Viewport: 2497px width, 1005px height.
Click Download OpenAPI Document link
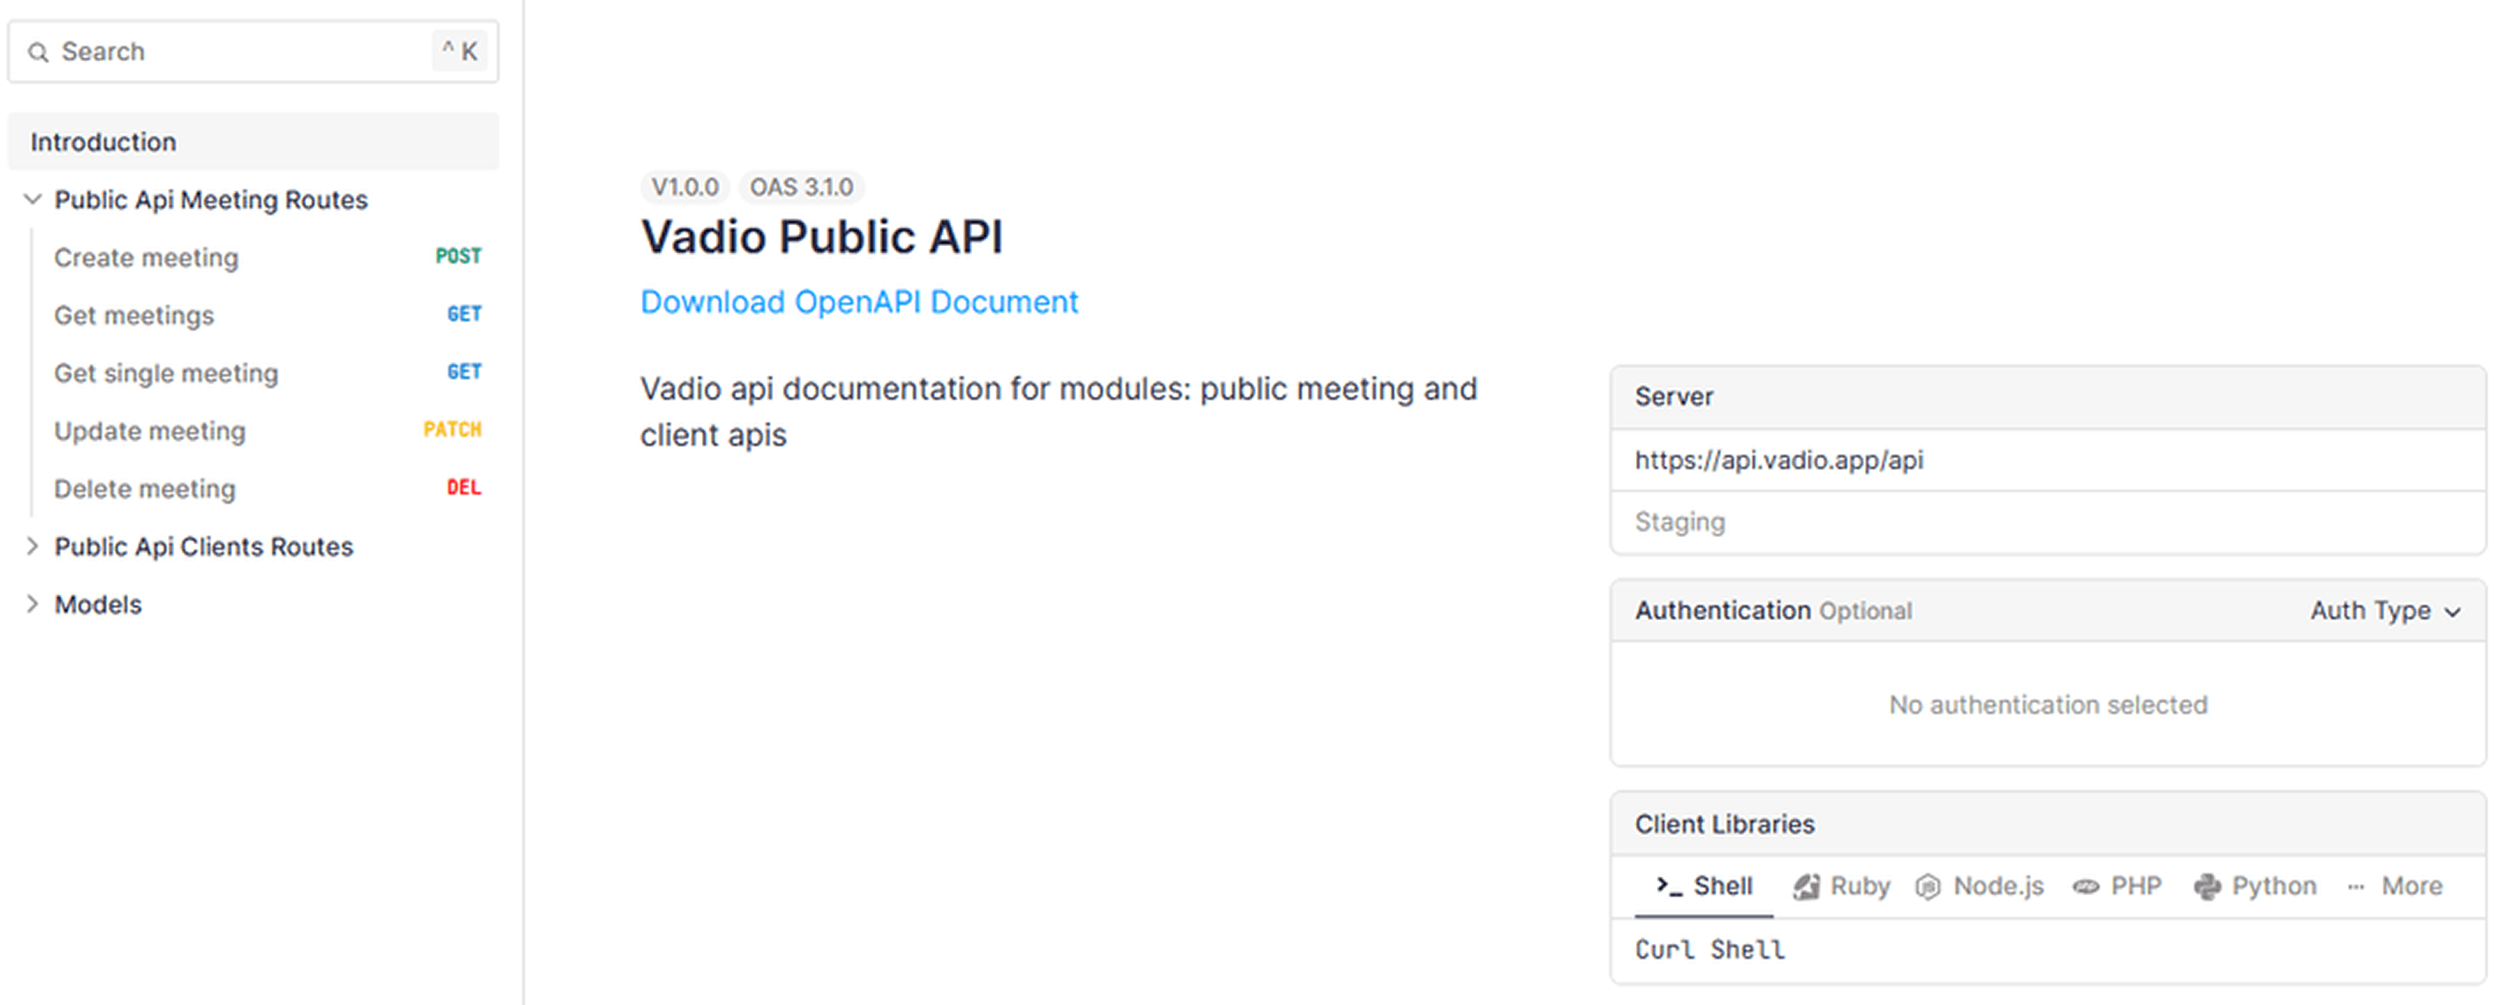click(x=858, y=302)
